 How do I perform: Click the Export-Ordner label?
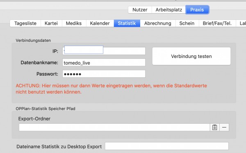[x=34, y=119]
